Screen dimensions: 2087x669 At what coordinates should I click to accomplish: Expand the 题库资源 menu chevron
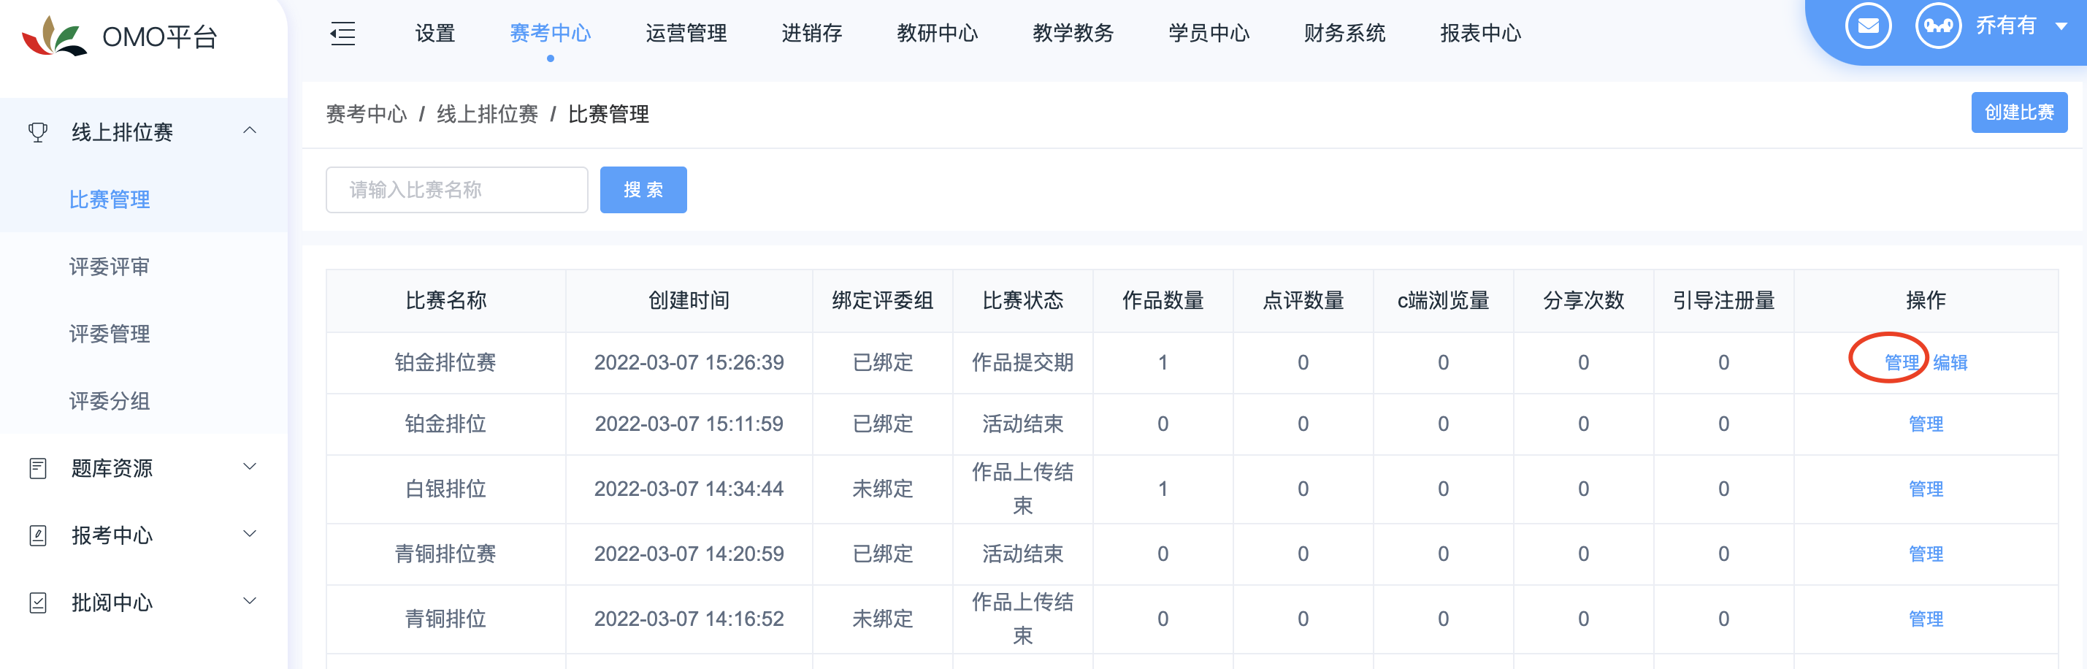tap(250, 467)
